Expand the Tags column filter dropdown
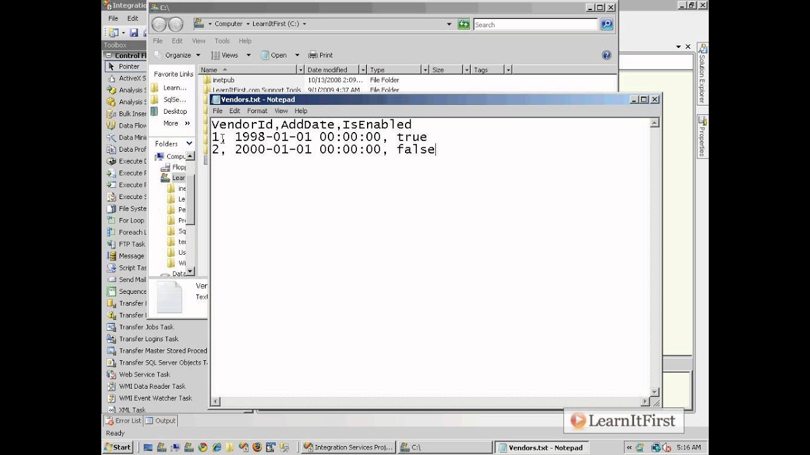Image resolution: width=810 pixels, height=455 pixels. click(508, 70)
